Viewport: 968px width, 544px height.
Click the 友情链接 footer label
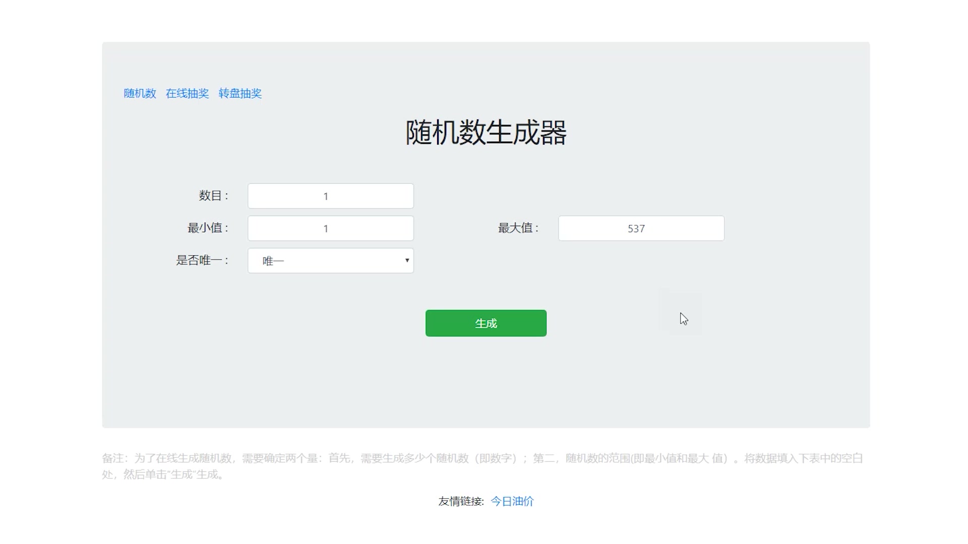461,501
